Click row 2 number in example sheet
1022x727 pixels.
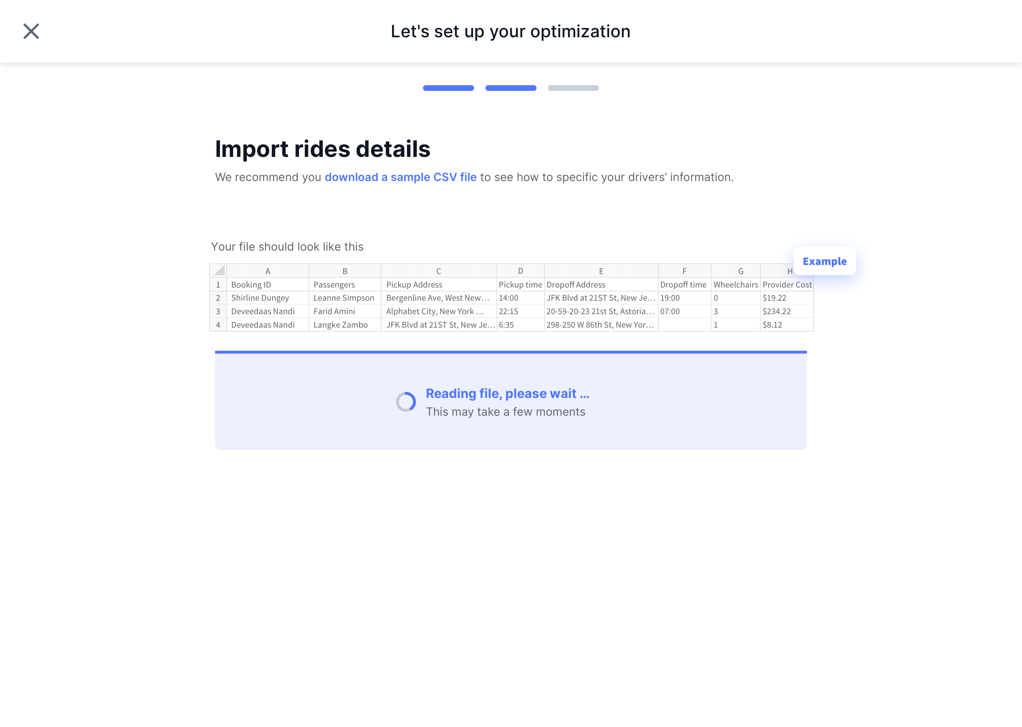[x=218, y=298]
